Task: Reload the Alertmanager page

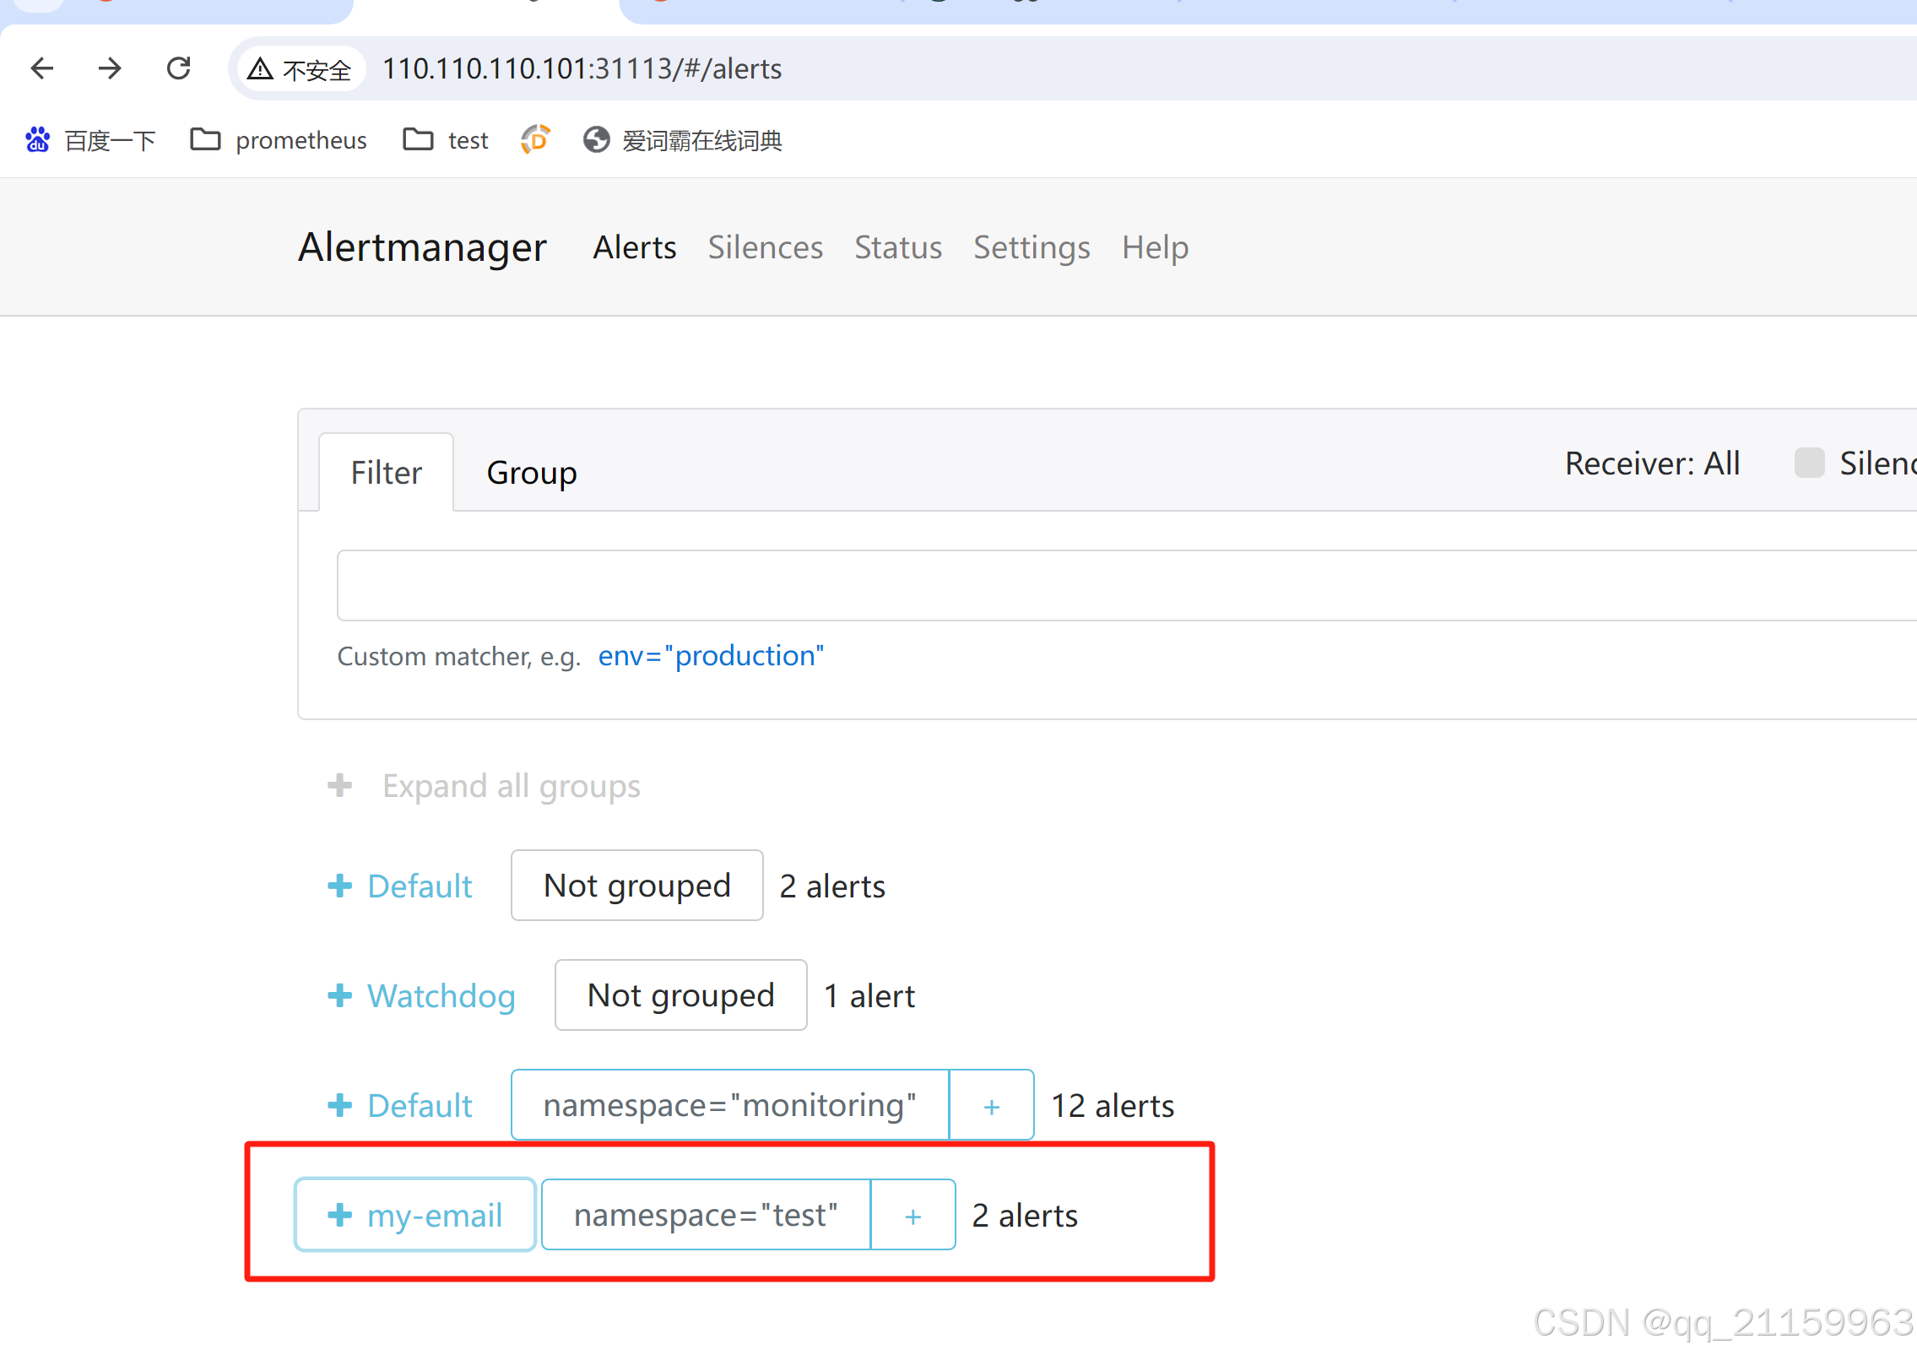Action: [178, 68]
